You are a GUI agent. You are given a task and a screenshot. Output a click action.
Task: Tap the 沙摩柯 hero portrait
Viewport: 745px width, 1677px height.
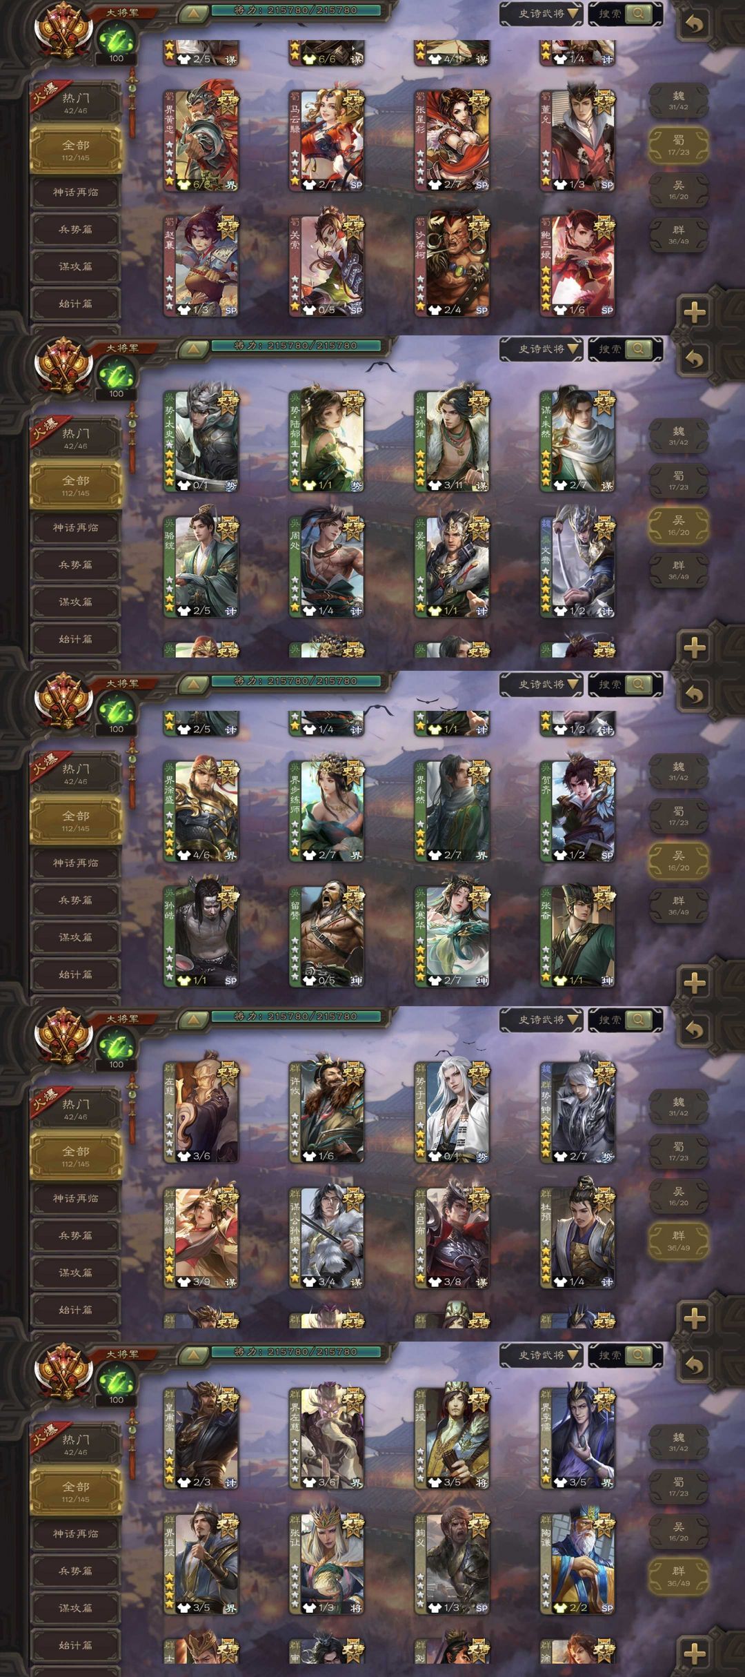coord(453,266)
